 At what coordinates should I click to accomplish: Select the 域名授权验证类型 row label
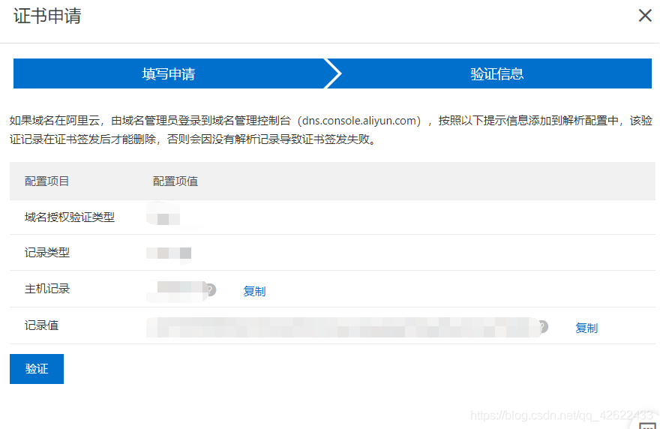tap(70, 217)
